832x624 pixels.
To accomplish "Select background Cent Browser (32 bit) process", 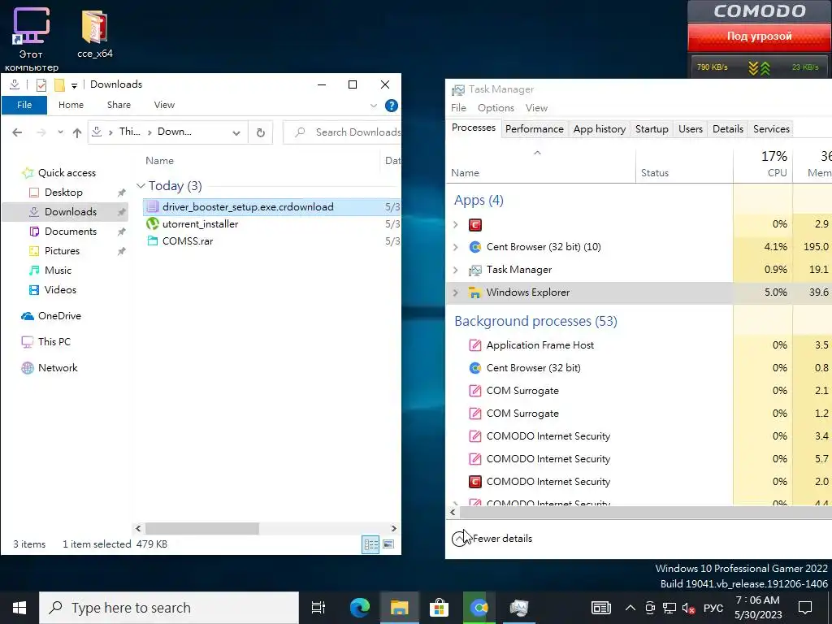I will click(x=533, y=368).
